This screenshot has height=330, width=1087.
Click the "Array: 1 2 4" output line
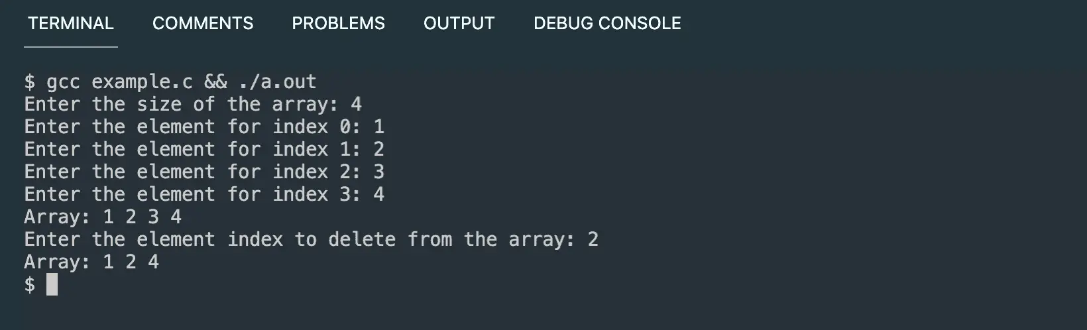tap(91, 262)
